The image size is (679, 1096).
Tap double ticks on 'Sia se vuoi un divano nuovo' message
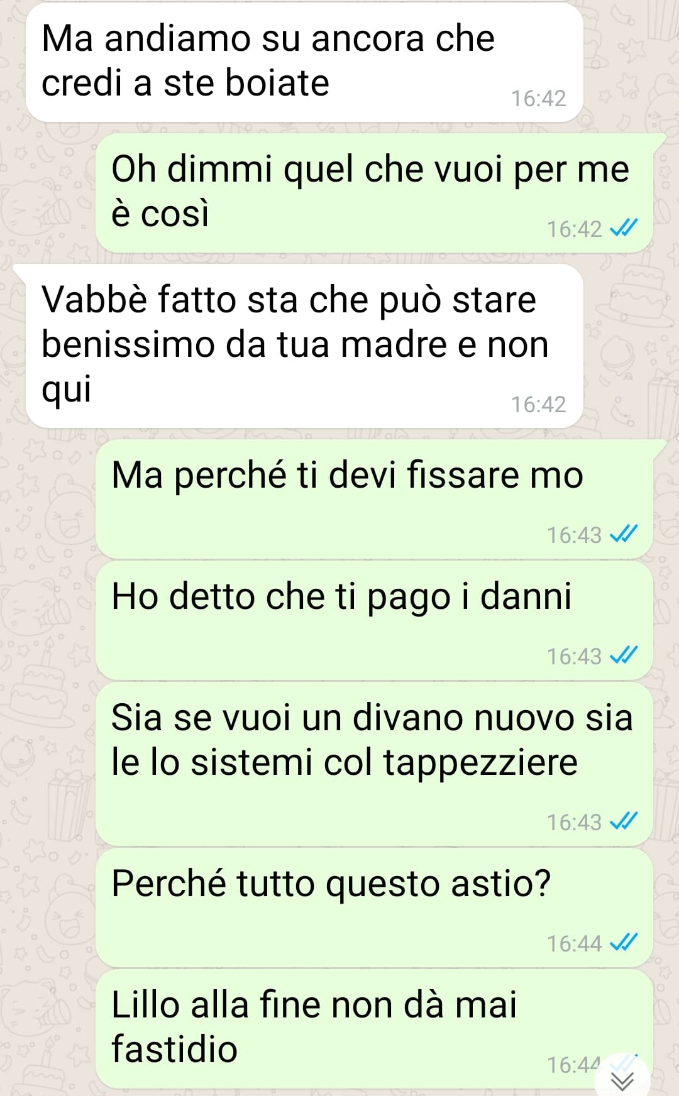[x=624, y=821]
